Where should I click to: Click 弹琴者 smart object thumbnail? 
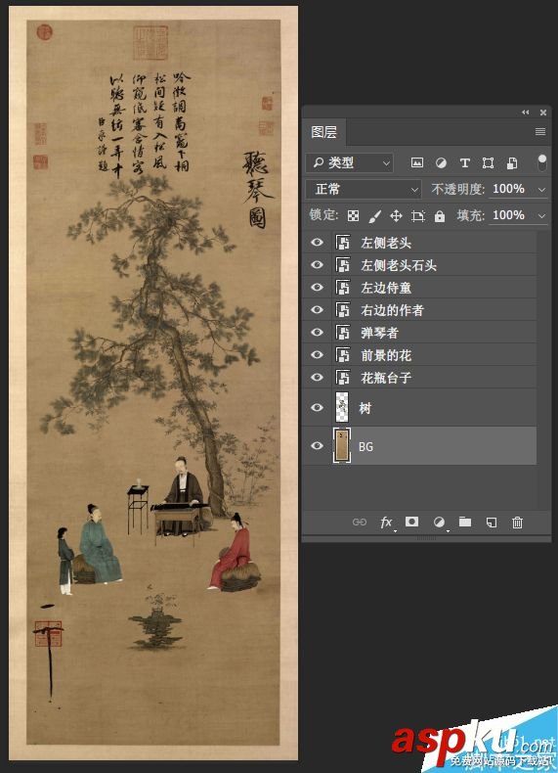tap(342, 333)
